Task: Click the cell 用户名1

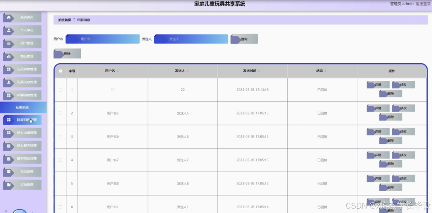Action: [113, 207]
